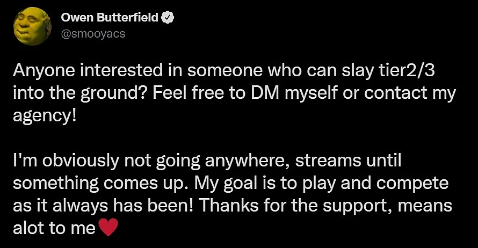This screenshot has width=478, height=248.
Task: Click the red heart emoji
Action: 108,227
